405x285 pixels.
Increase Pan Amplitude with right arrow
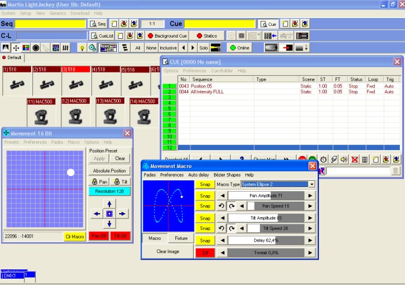click(310, 196)
